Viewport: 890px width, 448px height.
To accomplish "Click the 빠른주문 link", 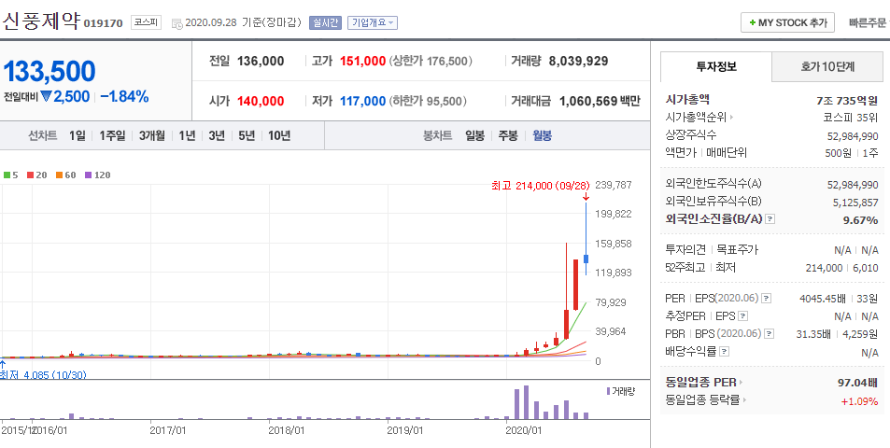I will coord(868,22).
